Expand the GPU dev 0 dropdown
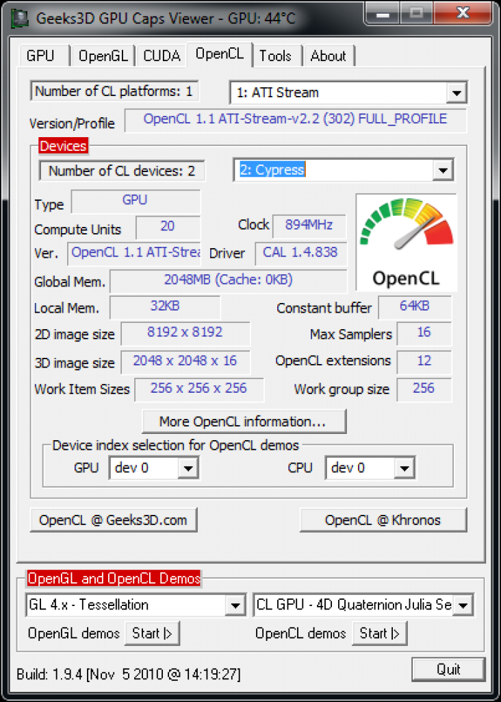 pos(188,468)
